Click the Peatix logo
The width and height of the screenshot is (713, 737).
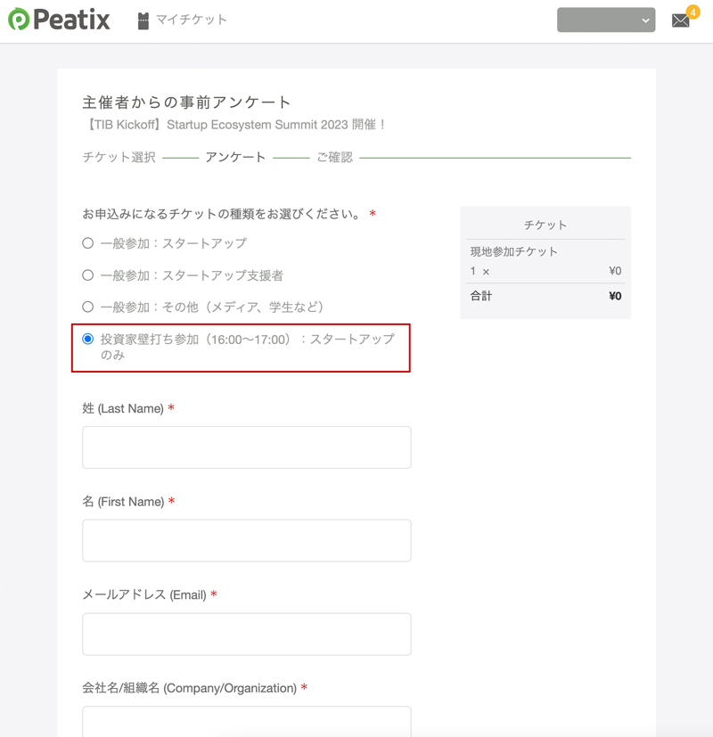[59, 20]
